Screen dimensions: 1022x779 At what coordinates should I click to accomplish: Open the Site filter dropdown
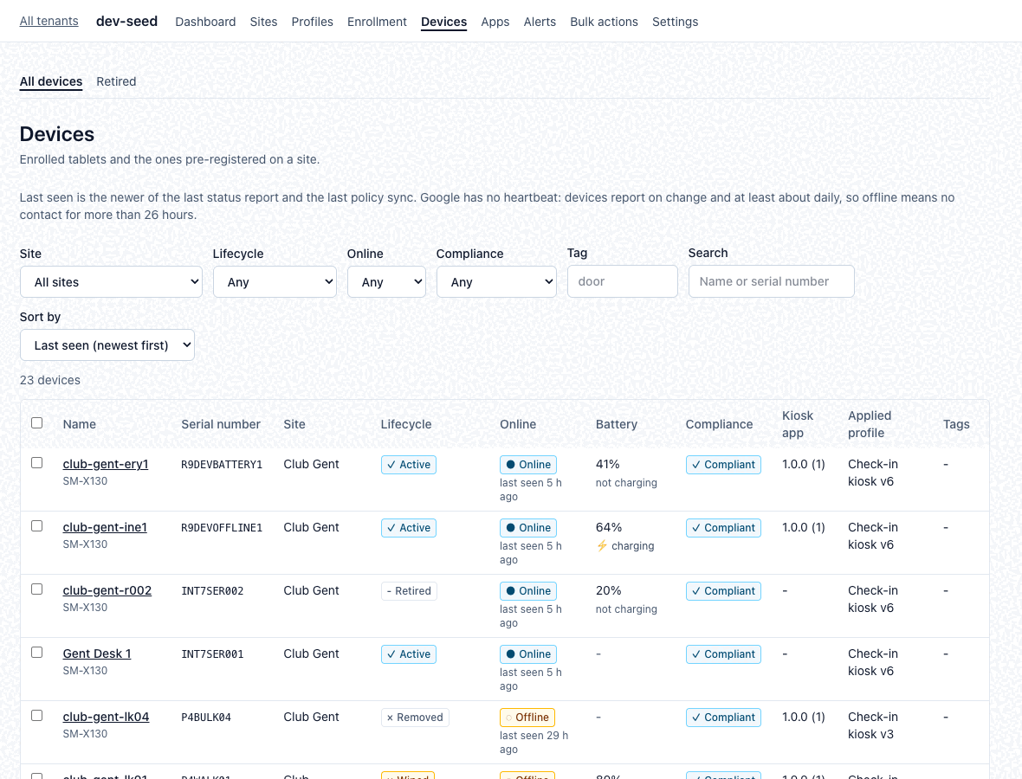point(111,282)
